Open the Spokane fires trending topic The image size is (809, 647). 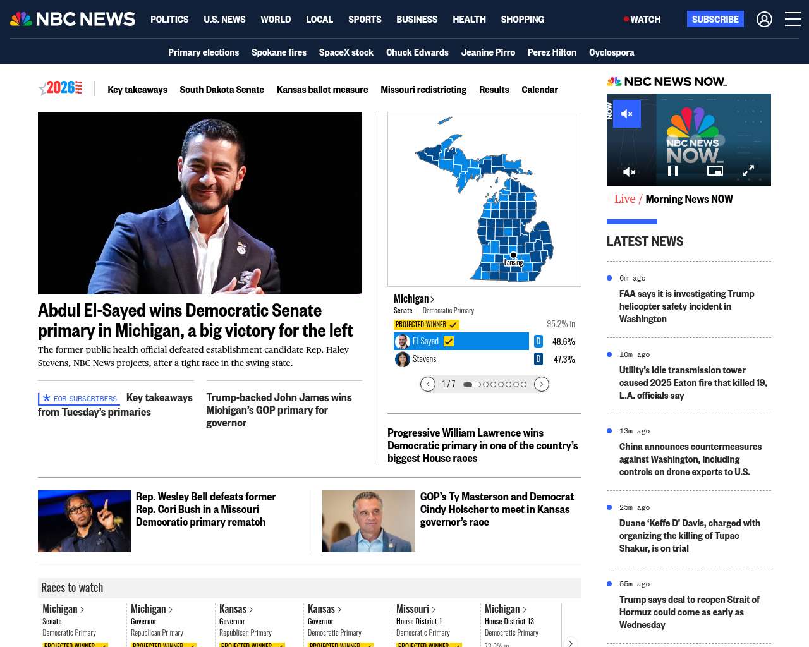click(279, 52)
